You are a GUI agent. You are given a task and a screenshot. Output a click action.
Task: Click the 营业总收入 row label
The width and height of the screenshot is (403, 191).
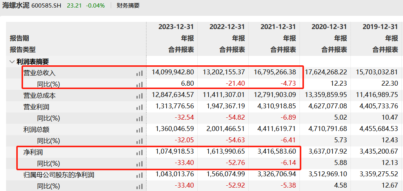pos(39,74)
